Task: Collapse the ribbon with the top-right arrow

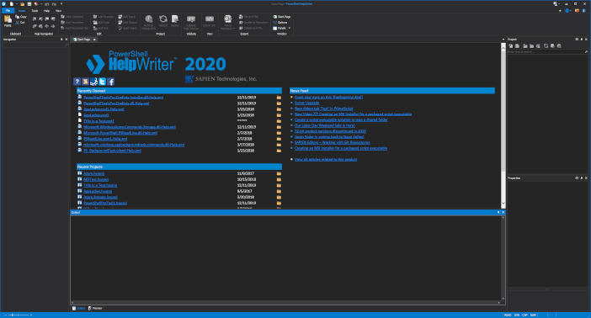Action: (560, 11)
